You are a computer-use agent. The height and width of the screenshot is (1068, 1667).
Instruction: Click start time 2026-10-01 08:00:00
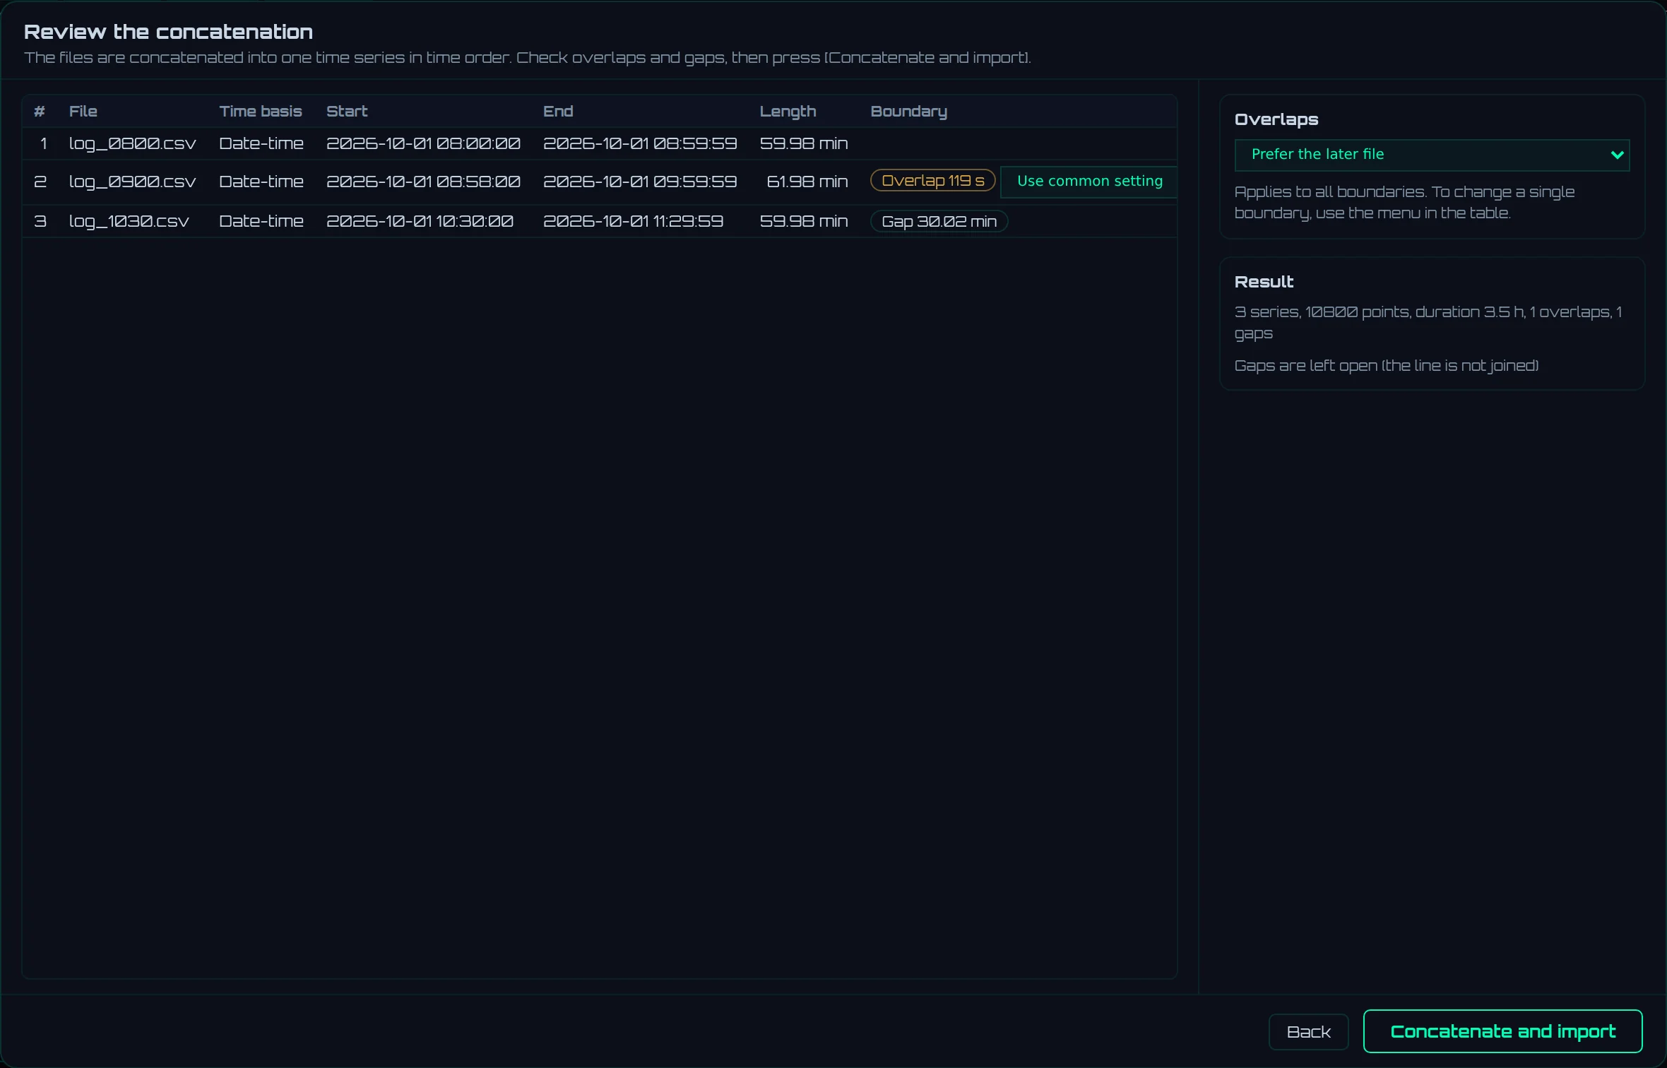point(423,143)
